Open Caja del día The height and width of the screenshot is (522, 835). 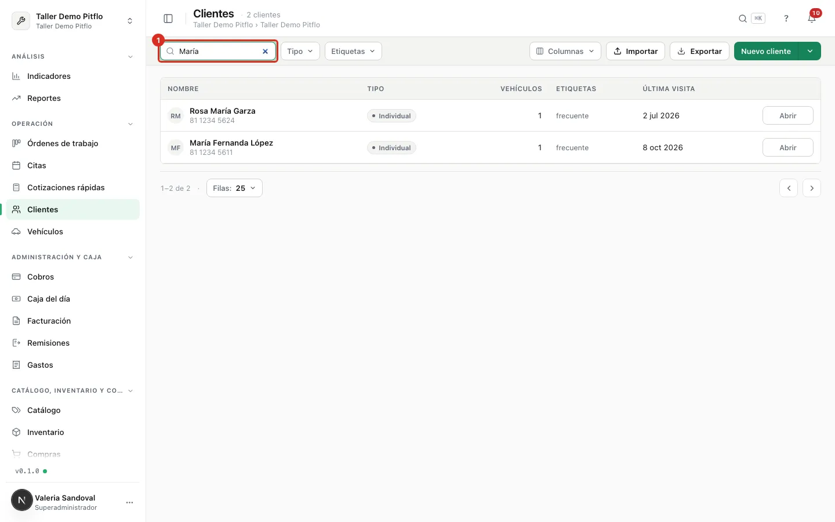click(73, 299)
